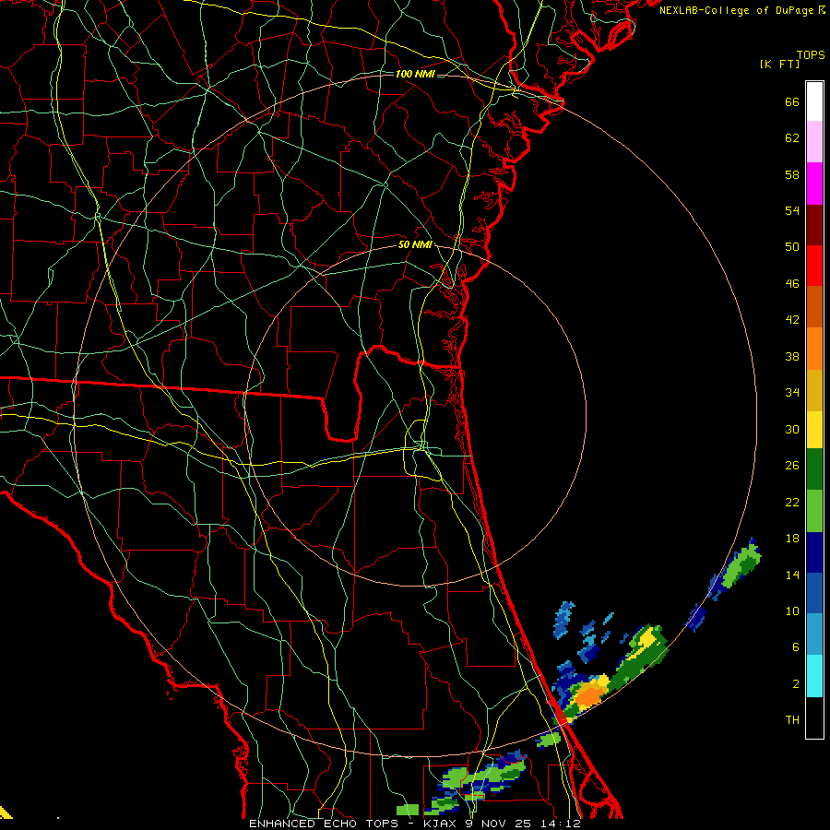This screenshot has width=830, height=830.
Task: Click the yellow 30 legend swatch
Action: pyautogui.click(x=814, y=430)
